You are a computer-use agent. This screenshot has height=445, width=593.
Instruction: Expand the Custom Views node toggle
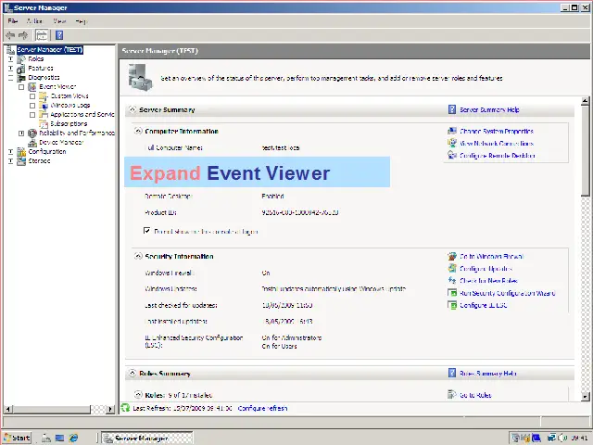32,96
